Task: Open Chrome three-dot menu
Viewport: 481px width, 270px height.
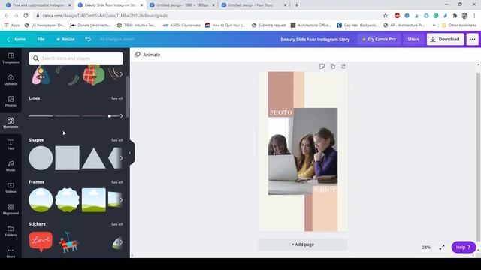Action: pos(474,16)
